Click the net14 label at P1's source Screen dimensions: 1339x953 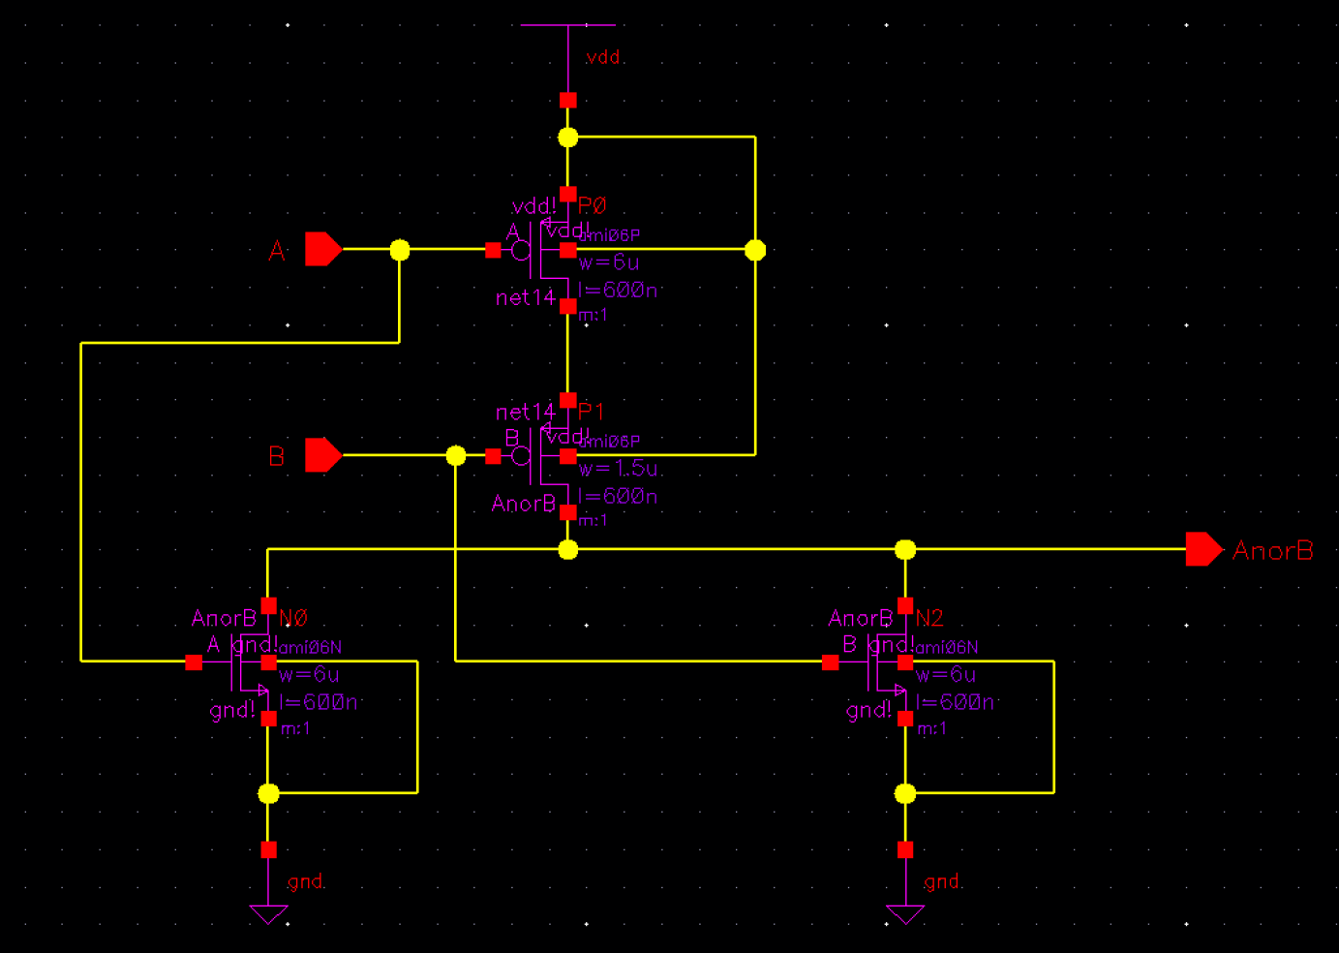[526, 412]
